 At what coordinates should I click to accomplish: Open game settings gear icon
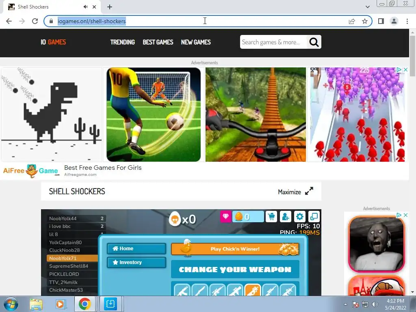tap(299, 217)
